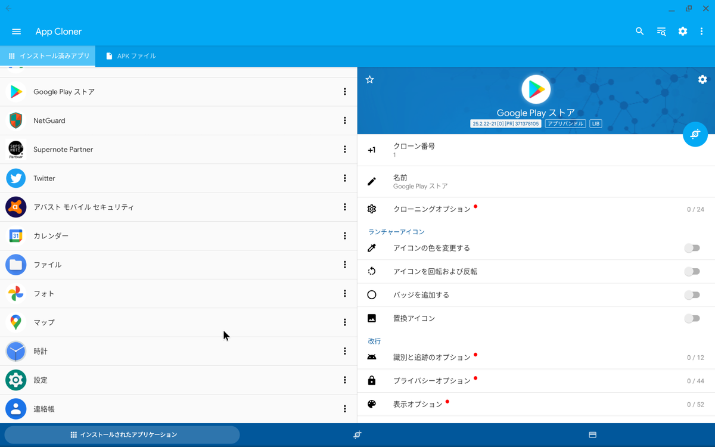Click the アプリバンドル badge
Screen dimensions: 715x447
(565, 124)
